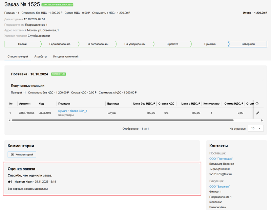Click the pencil edit icon in table row
This screenshot has width=271, height=210.
(x=257, y=113)
